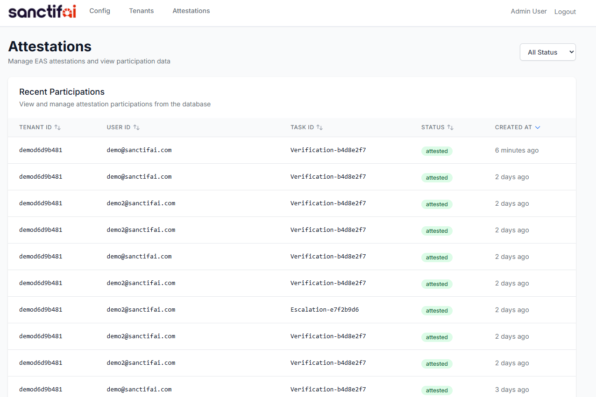Click the 6 minutes ago timestamp
This screenshot has height=397, width=596.
point(517,150)
